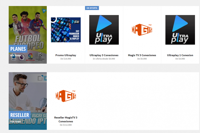Click the Magis TV logo for Magis TV 3 Conexiones
This screenshot has height=133, width=200.
[x=142, y=30]
